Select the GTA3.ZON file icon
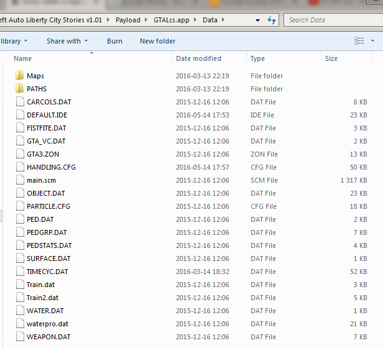 (20, 154)
